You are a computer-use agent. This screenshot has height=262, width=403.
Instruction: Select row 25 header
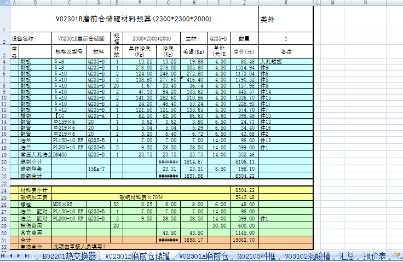tap(5, 197)
